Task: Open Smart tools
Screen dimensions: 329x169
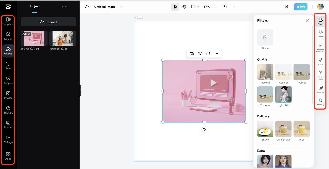Action: pos(321,76)
